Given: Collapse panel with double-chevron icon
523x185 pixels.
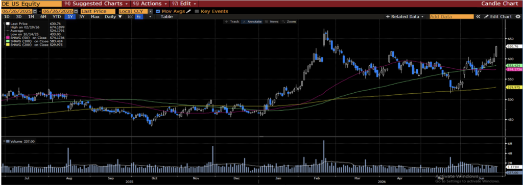Looking at the screenshot, I should (478, 17).
